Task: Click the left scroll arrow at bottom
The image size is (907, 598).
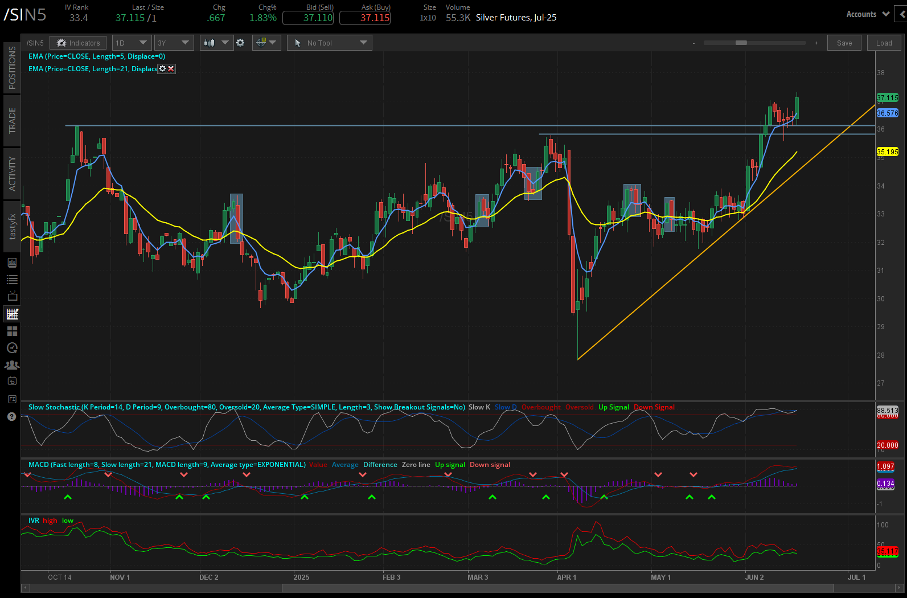Action: point(25,588)
